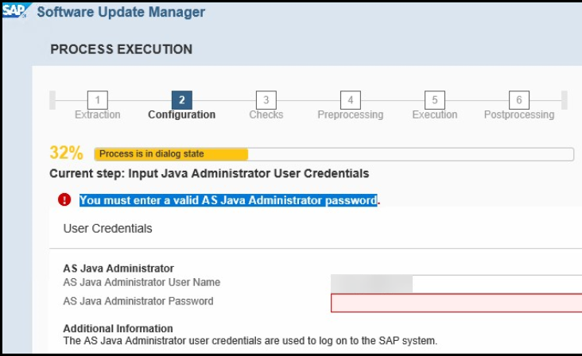The height and width of the screenshot is (356, 582).
Task: Focus the AS Java Administrator User Name field
Action: click(x=456, y=284)
